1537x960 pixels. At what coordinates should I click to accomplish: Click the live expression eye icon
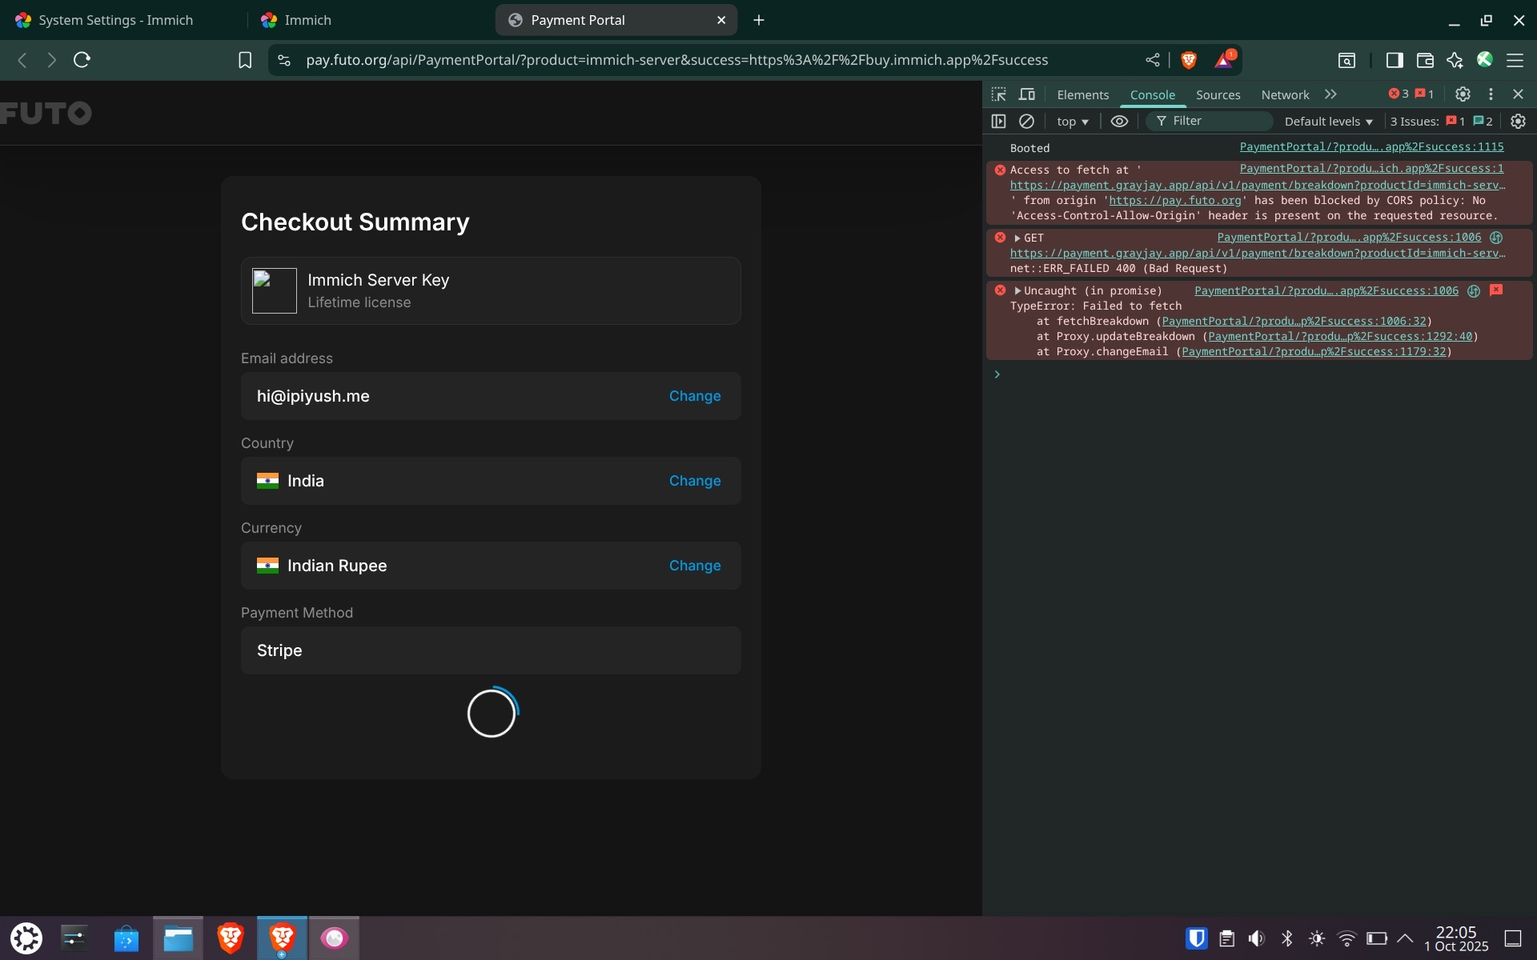click(x=1119, y=121)
